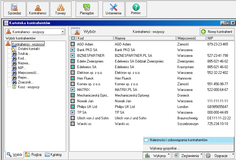This screenshot has height=160, width=236.
Task: Choose Wykresy wszystkie ... menu entry
Action: 188,148
